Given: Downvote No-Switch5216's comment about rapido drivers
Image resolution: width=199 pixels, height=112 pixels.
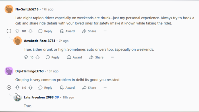Looking at the screenshot, I should 30,31.
